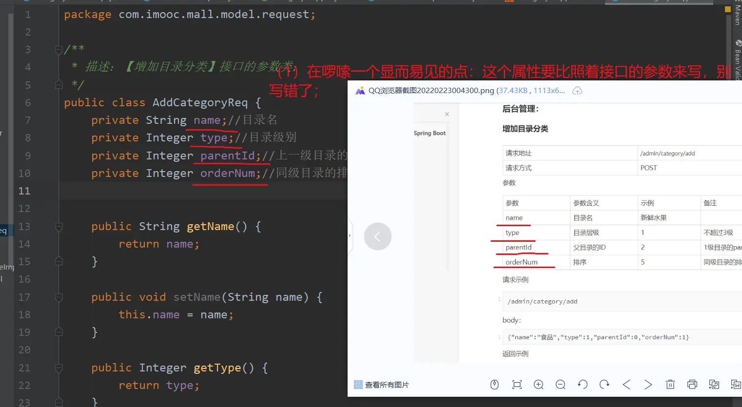This screenshot has width=742, height=407.
Task: Click the 增加目录分类 heading in the image
Action: (525, 129)
